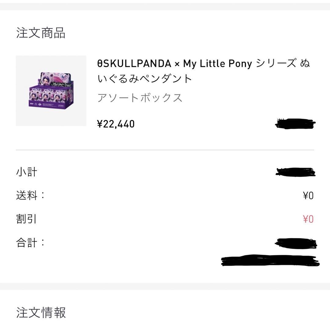
Task: Select the black ¥0 shipping fee value
Action: 308,196
